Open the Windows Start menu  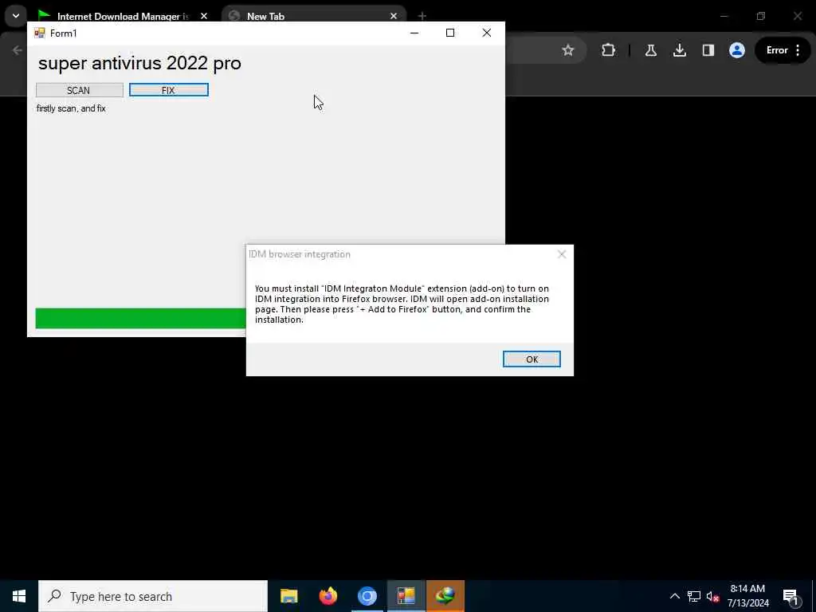19,596
